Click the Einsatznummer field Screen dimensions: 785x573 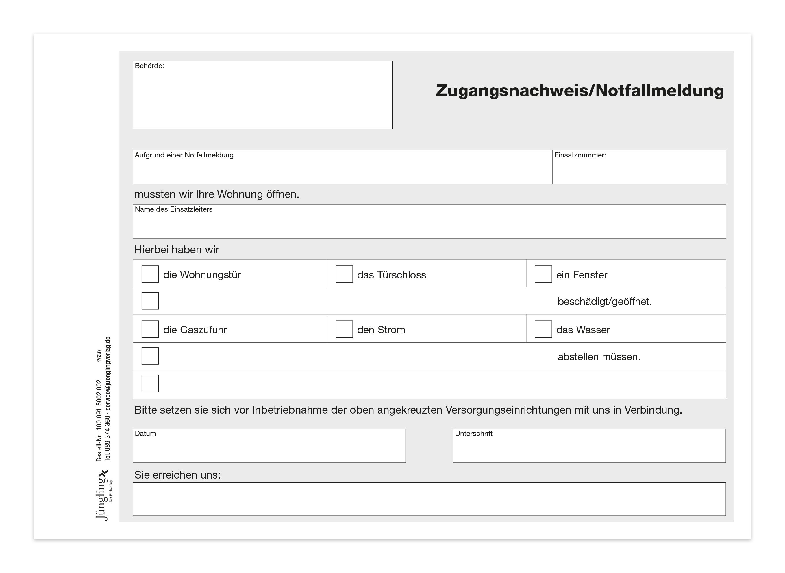(x=639, y=167)
